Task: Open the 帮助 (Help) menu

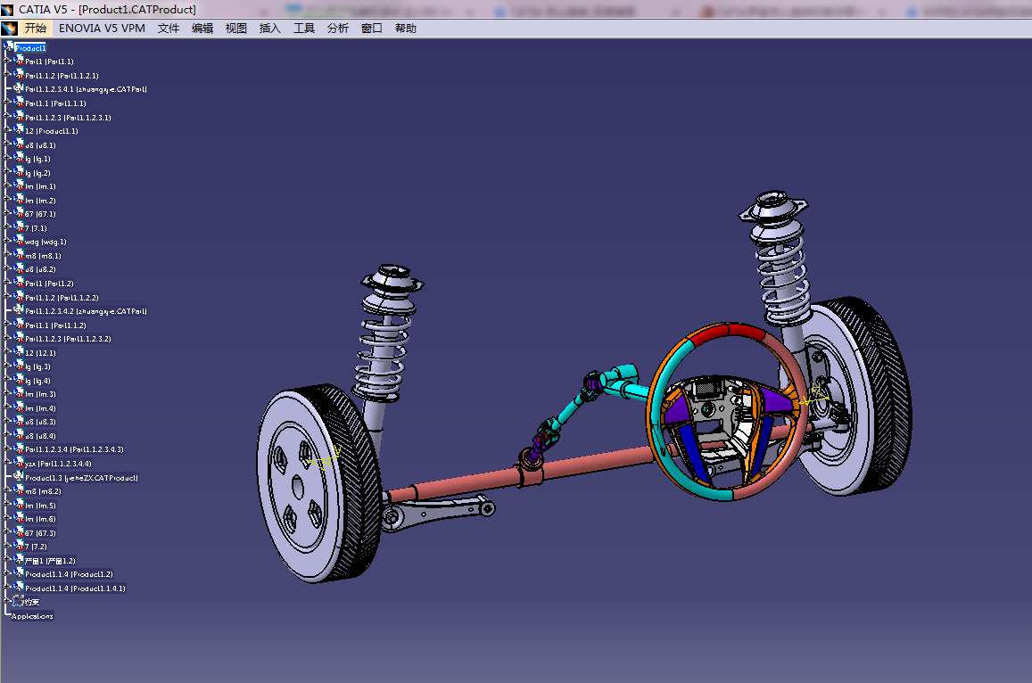Action: click(x=406, y=29)
